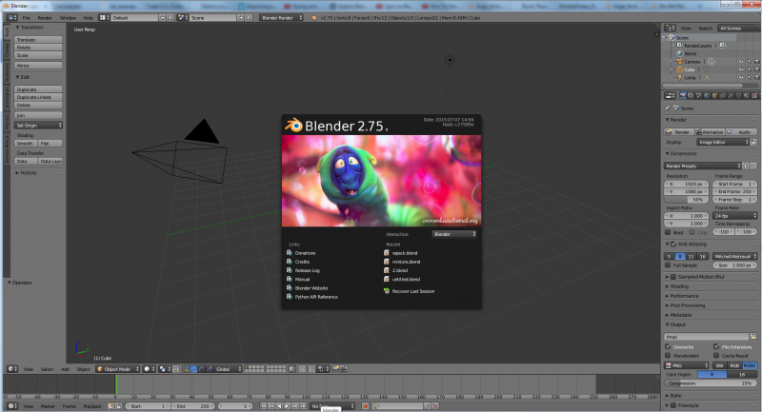Image resolution: width=762 pixels, height=412 pixels.
Task: Expand the Metadata panel
Action: (x=680, y=315)
